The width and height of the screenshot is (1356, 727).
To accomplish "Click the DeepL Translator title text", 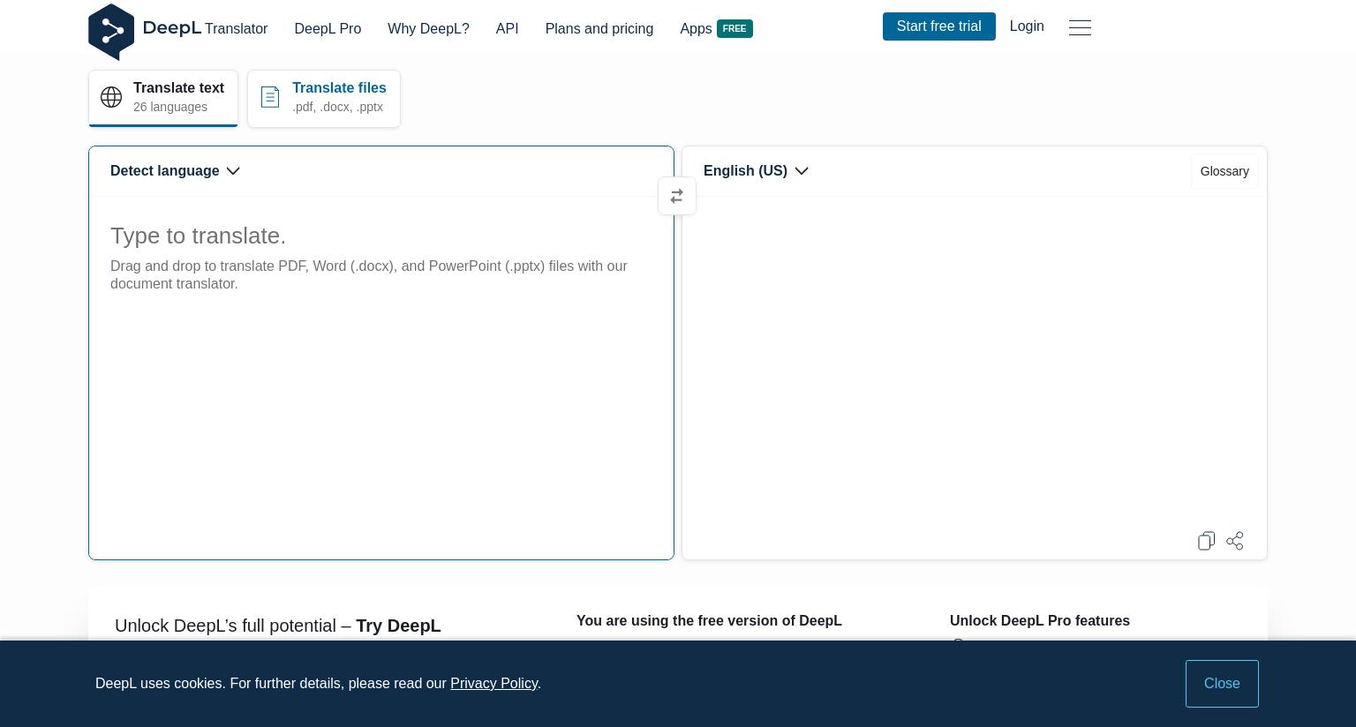I will pyautogui.click(x=205, y=28).
